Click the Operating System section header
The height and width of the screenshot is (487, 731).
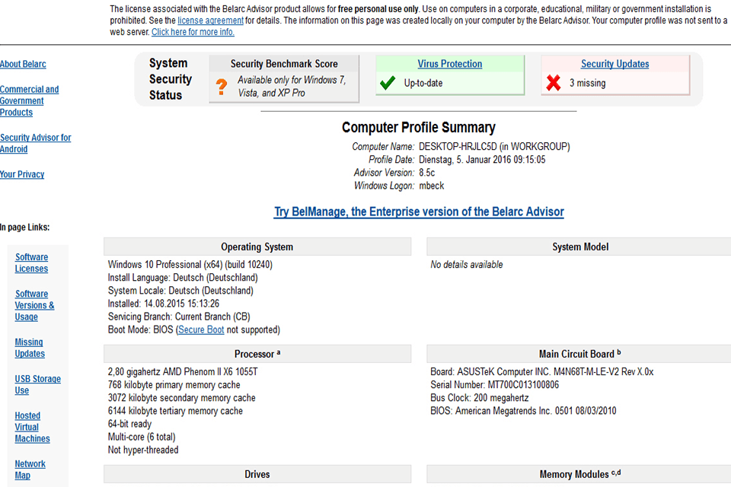257,246
